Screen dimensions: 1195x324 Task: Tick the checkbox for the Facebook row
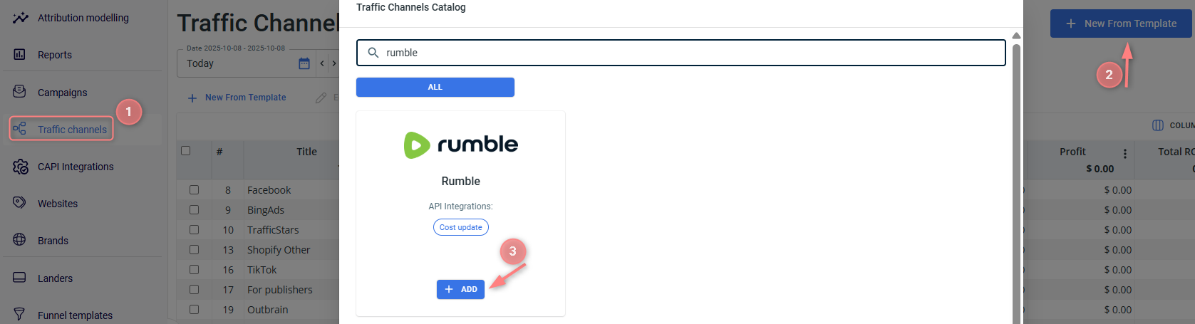pos(194,190)
